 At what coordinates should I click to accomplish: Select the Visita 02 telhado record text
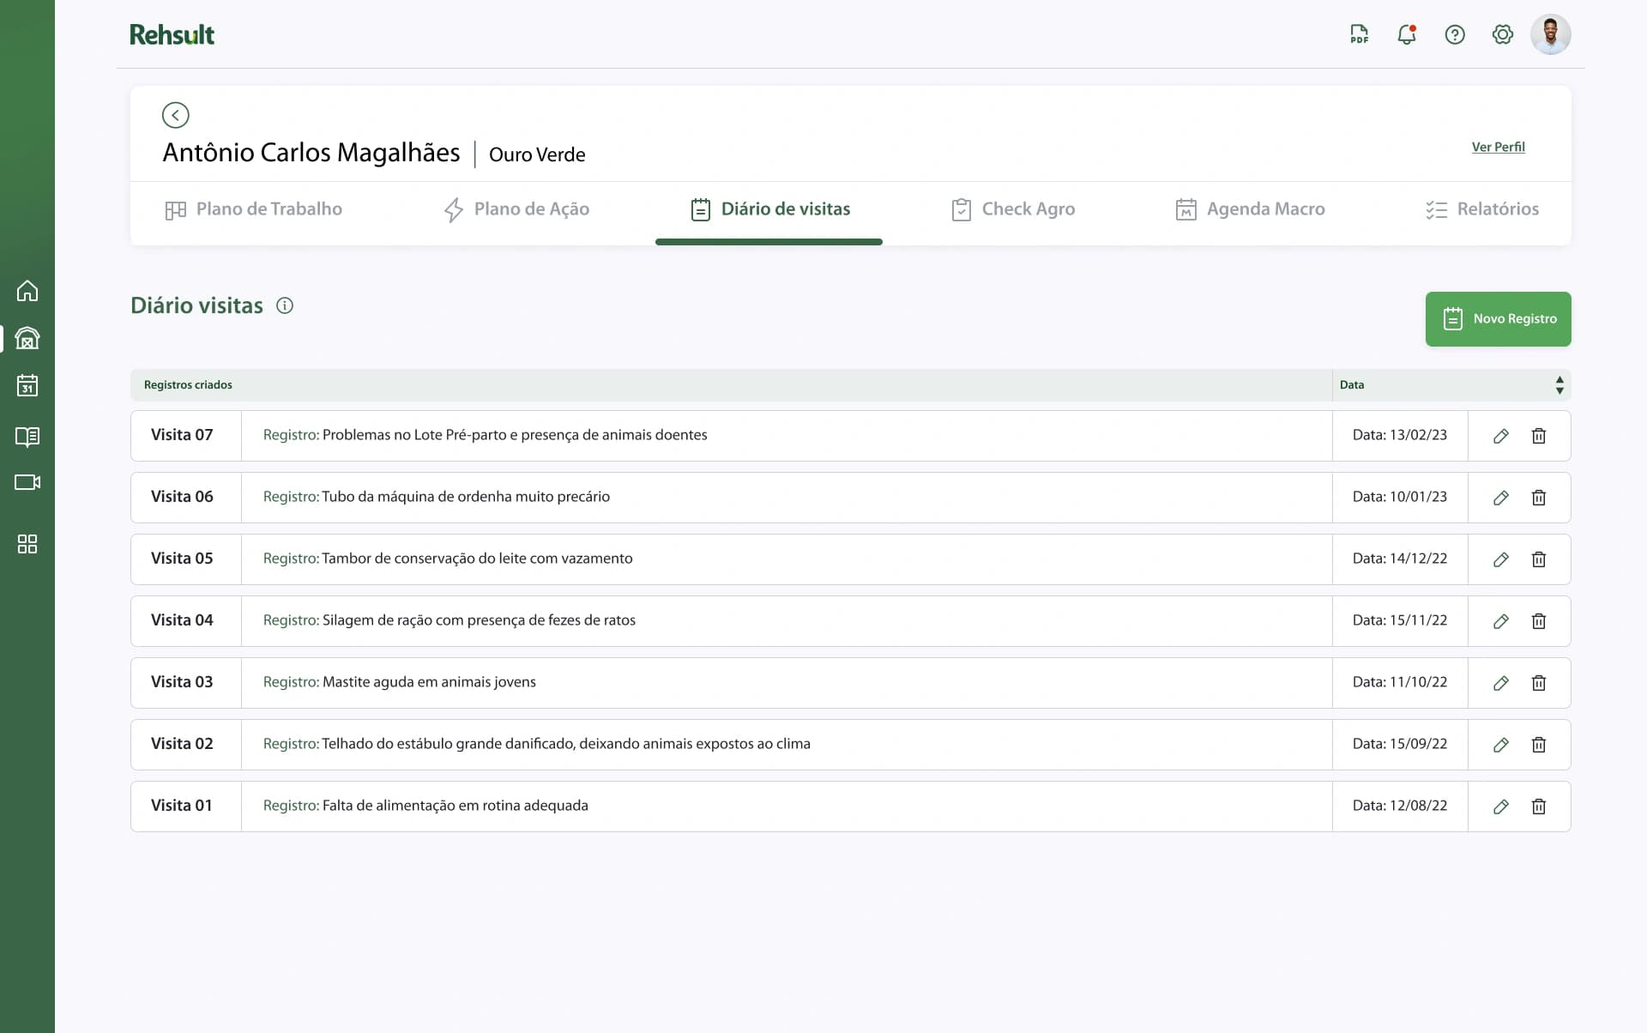click(x=537, y=744)
